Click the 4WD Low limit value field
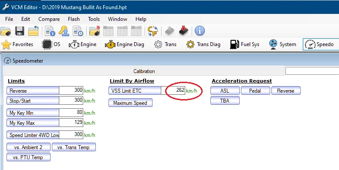 71,135
